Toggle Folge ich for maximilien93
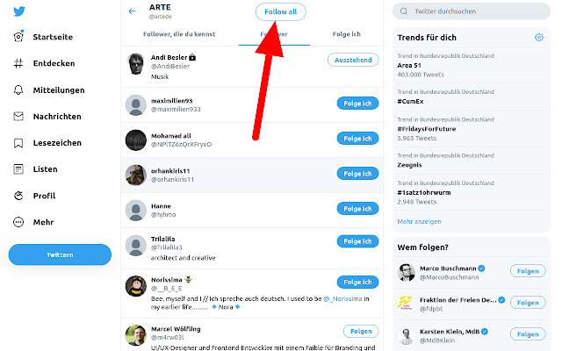This screenshot has width=562, height=351. tap(357, 104)
